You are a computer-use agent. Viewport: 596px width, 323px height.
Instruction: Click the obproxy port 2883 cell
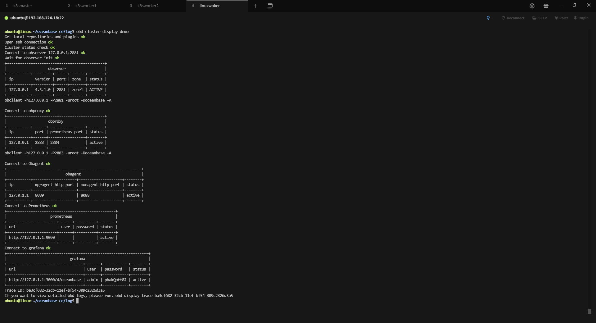[39, 143]
